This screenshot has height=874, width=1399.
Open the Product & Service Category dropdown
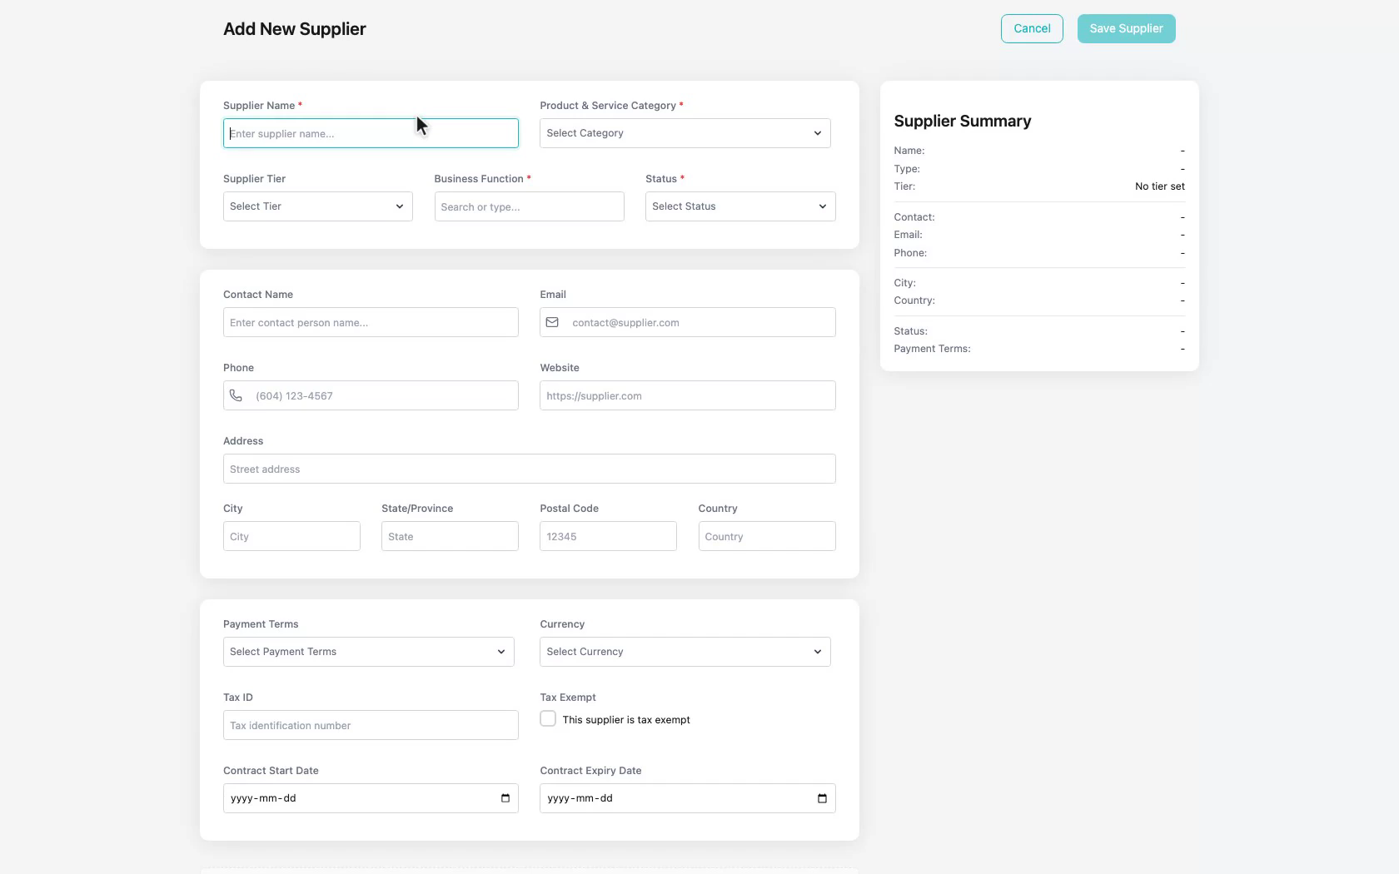pos(685,133)
